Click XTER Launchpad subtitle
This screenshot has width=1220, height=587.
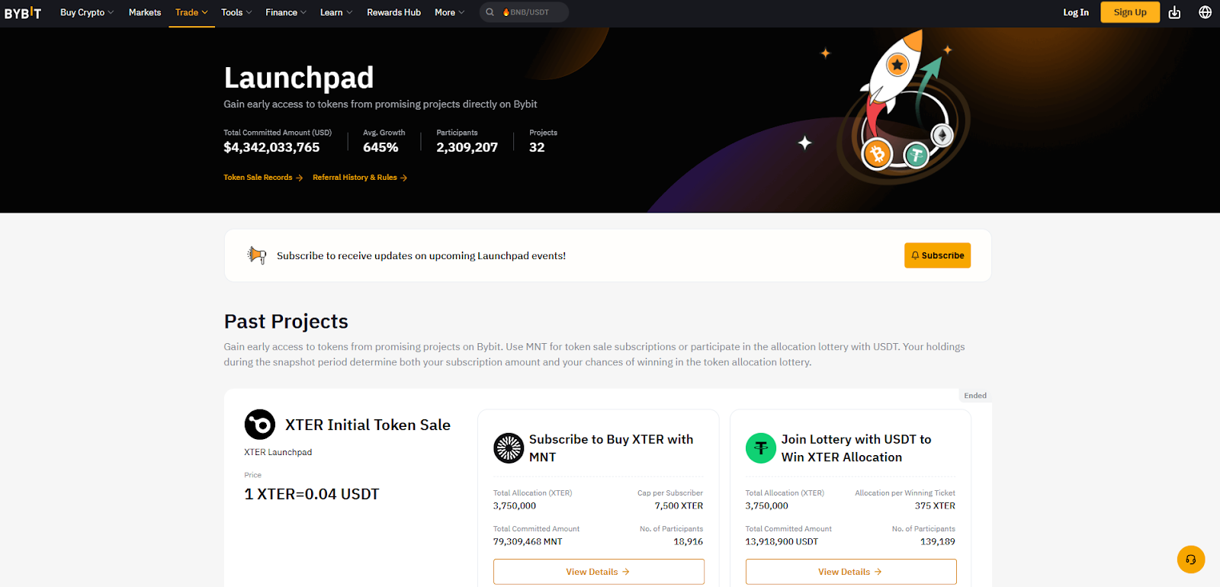278,452
